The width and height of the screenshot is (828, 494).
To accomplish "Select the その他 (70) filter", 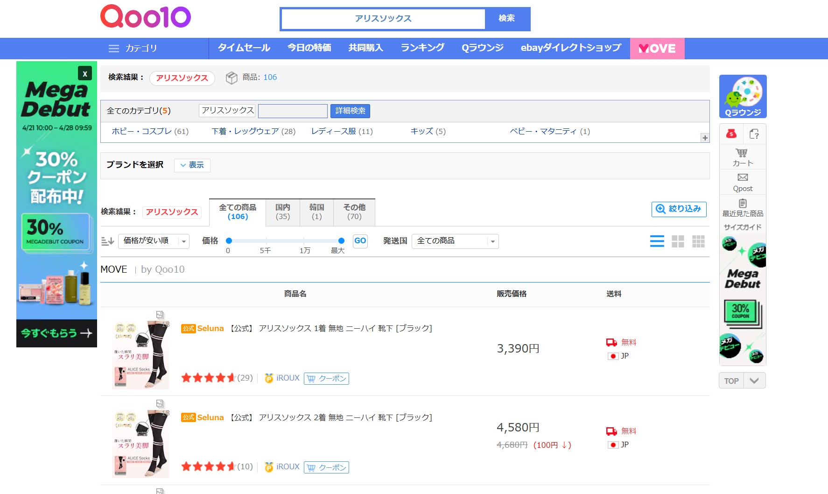I will point(354,212).
